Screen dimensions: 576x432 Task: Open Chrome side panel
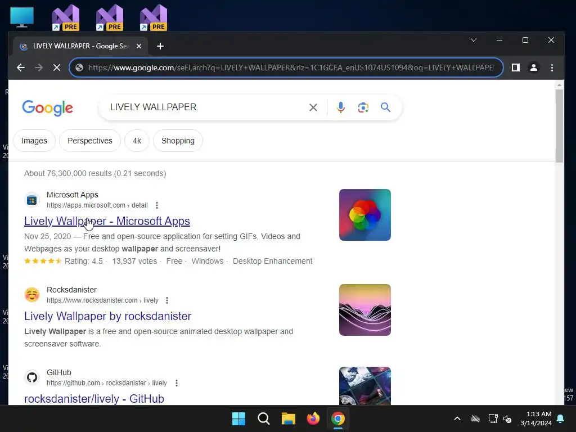(x=516, y=67)
